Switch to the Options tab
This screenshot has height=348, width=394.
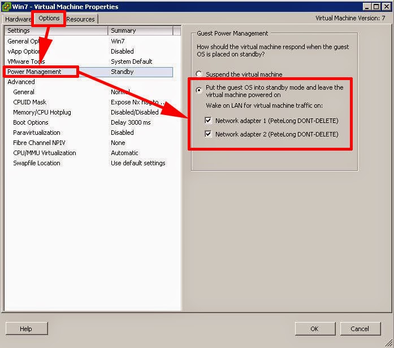(x=49, y=18)
